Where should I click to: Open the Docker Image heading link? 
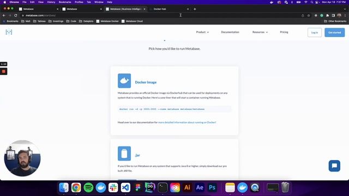(x=146, y=82)
